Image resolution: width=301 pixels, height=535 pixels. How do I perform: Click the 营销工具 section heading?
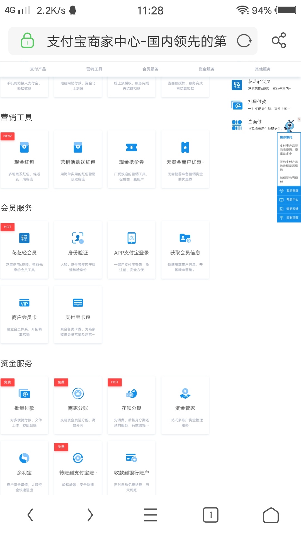tap(16, 117)
